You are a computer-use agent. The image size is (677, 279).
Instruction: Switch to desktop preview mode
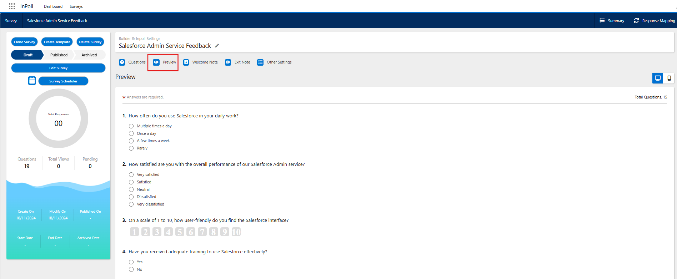658,78
